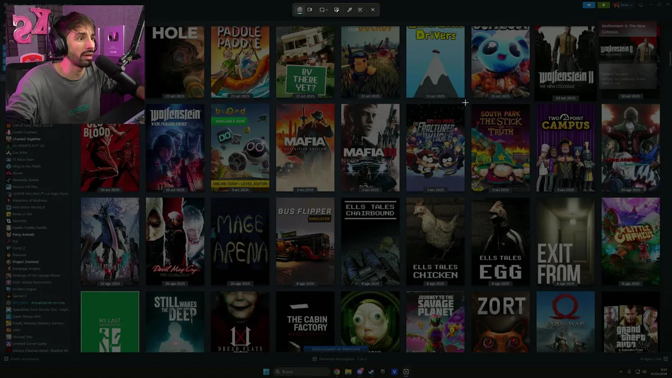
Task: Open Mage Arena game cover
Action: pos(240,241)
